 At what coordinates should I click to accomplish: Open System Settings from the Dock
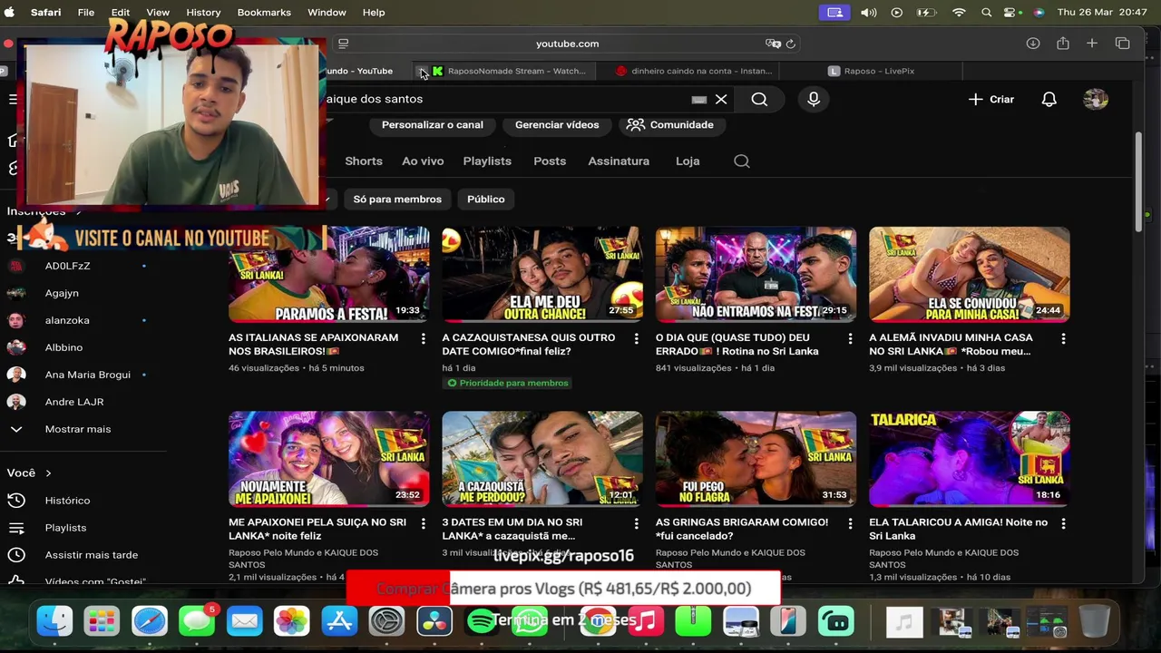(x=386, y=621)
